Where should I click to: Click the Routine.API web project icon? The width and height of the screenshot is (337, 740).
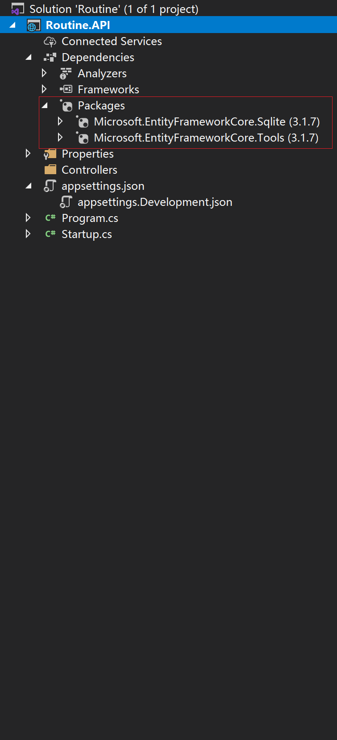pos(33,25)
